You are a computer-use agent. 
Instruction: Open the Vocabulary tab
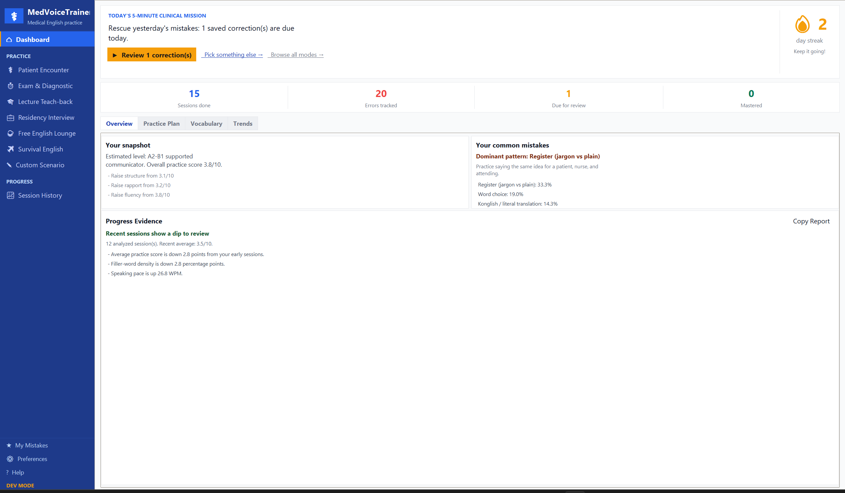point(206,124)
